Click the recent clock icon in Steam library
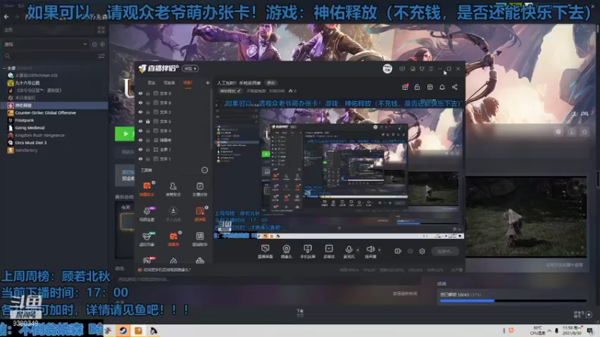The width and height of the screenshot is (600, 337). [94, 44]
